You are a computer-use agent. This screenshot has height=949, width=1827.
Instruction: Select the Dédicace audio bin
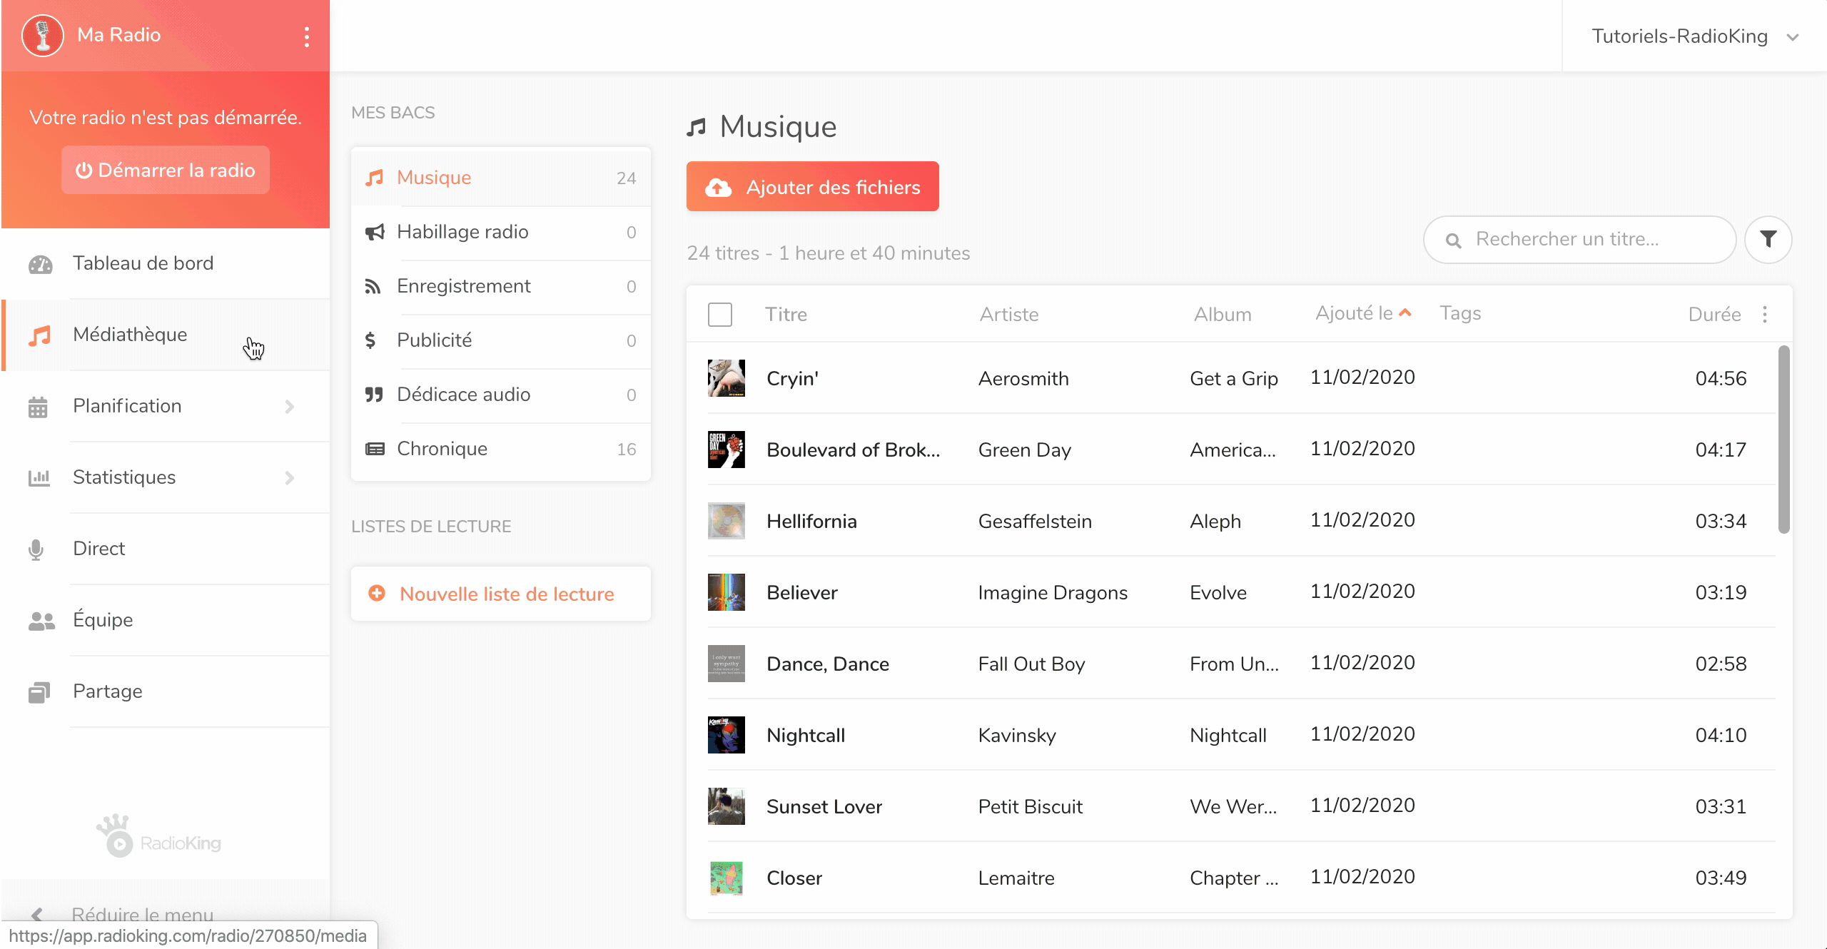tap(501, 395)
